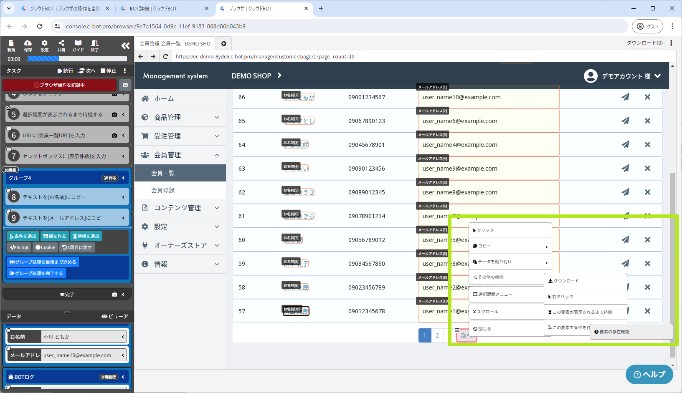The height and width of the screenshot is (393, 682).
Task: Click the 保存 (save) cloud icon
Action: pos(28,45)
